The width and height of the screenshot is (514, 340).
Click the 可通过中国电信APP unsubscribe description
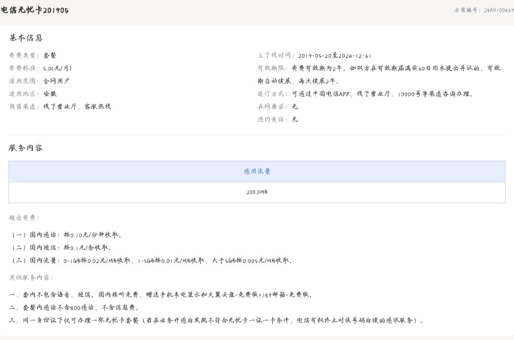click(x=382, y=94)
